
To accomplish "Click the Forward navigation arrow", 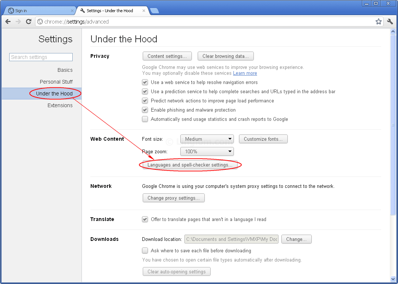I will click(x=18, y=22).
